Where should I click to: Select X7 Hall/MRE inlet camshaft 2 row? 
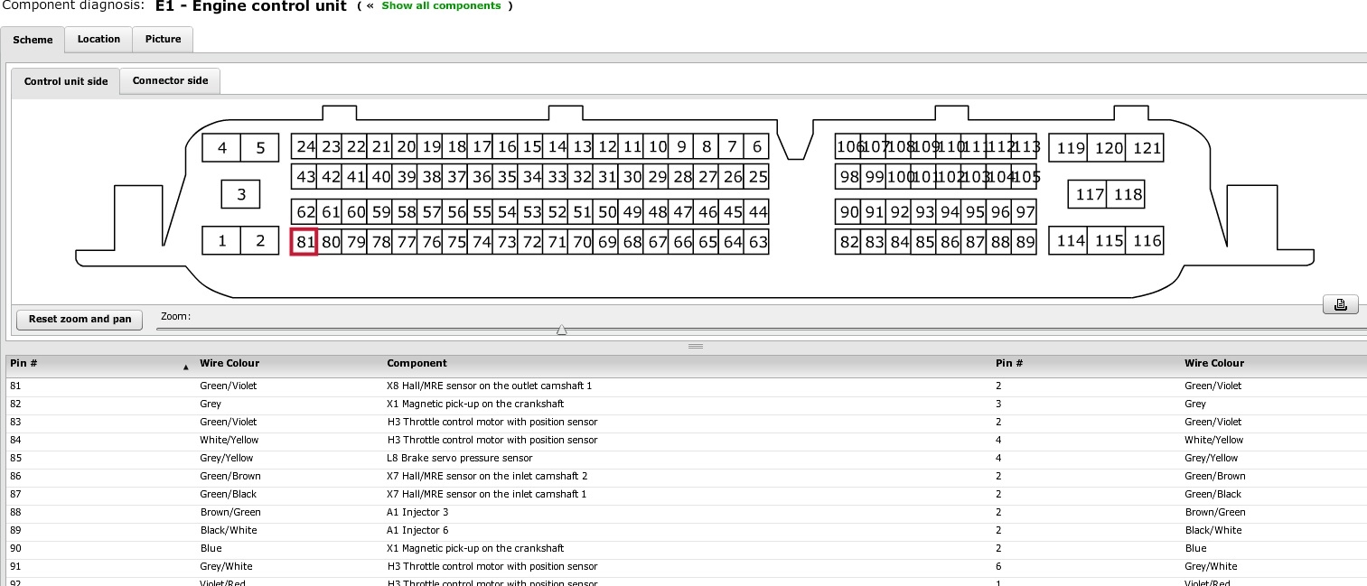[x=687, y=476]
